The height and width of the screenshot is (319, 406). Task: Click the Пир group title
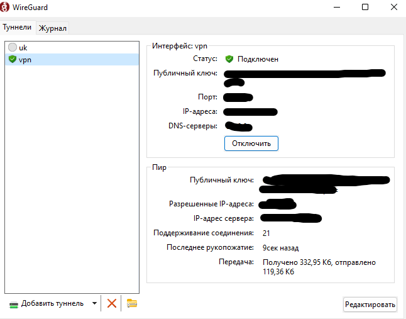(159, 167)
